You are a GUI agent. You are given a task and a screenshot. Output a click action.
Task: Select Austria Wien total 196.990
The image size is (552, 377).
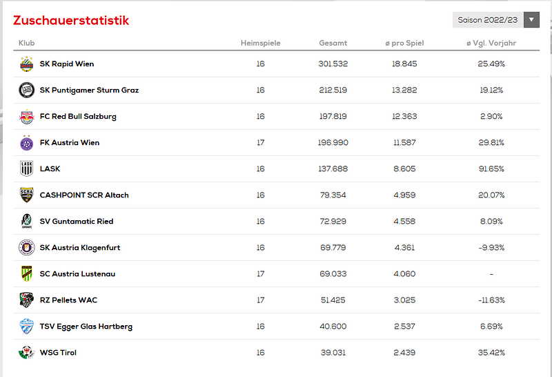tap(333, 143)
